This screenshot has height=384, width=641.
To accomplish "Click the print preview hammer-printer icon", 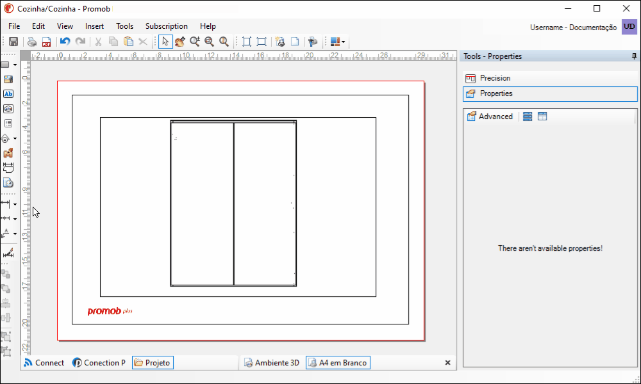I will pyautogui.click(x=313, y=42).
